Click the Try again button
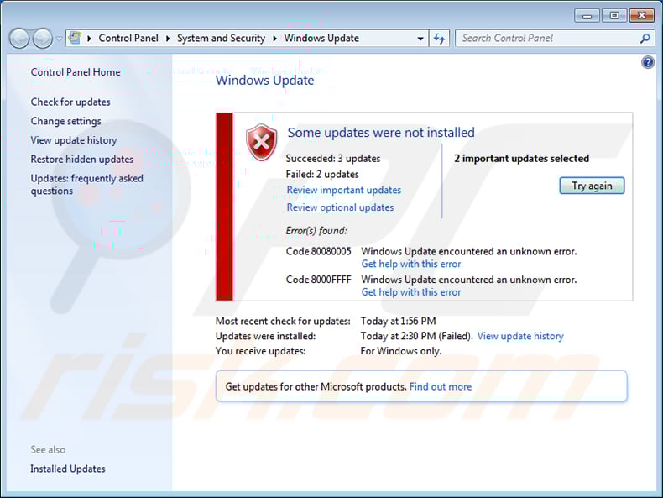 pyautogui.click(x=592, y=186)
